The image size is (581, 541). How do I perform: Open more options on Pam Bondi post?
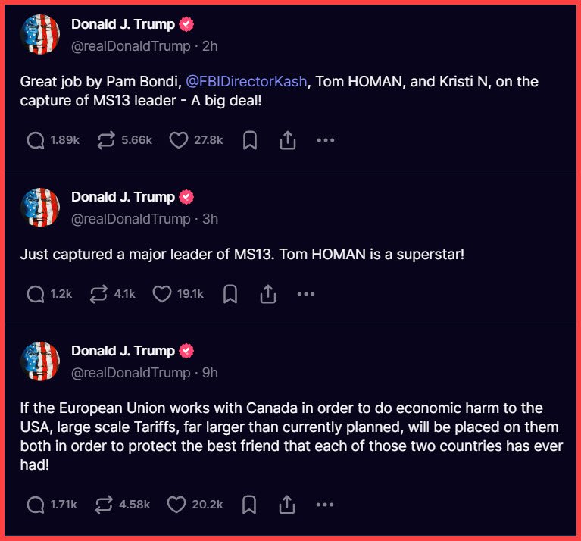325,140
